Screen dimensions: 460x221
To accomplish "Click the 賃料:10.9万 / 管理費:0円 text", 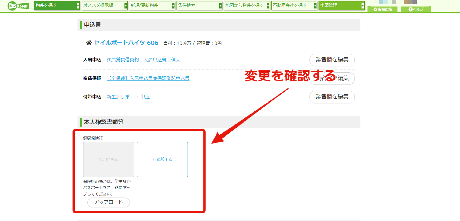I will click(x=192, y=43).
